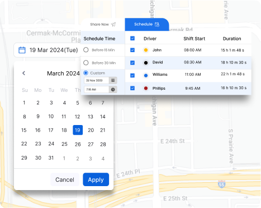Click the S Prairie Ave map label
The image size is (261, 208).
click(231, 146)
